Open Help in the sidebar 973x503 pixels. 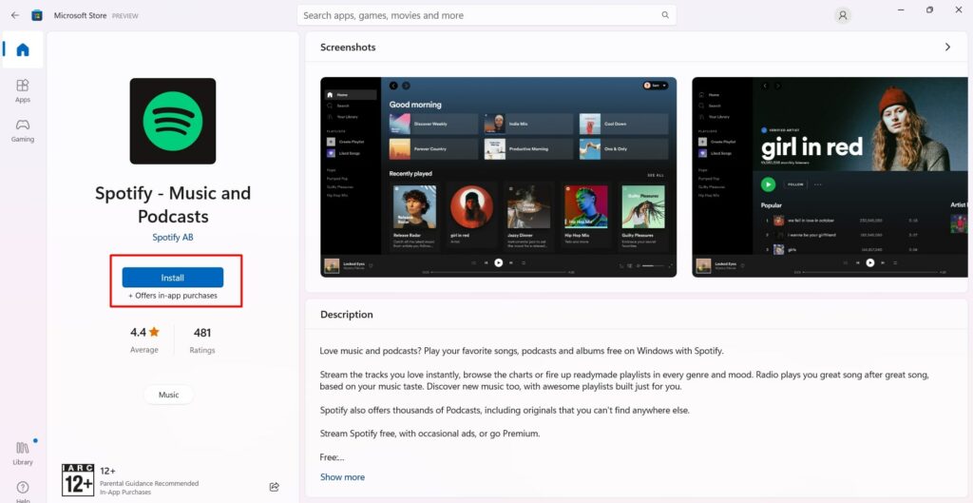point(23,492)
